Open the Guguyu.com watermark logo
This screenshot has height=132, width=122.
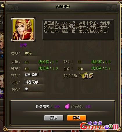click(99, 125)
